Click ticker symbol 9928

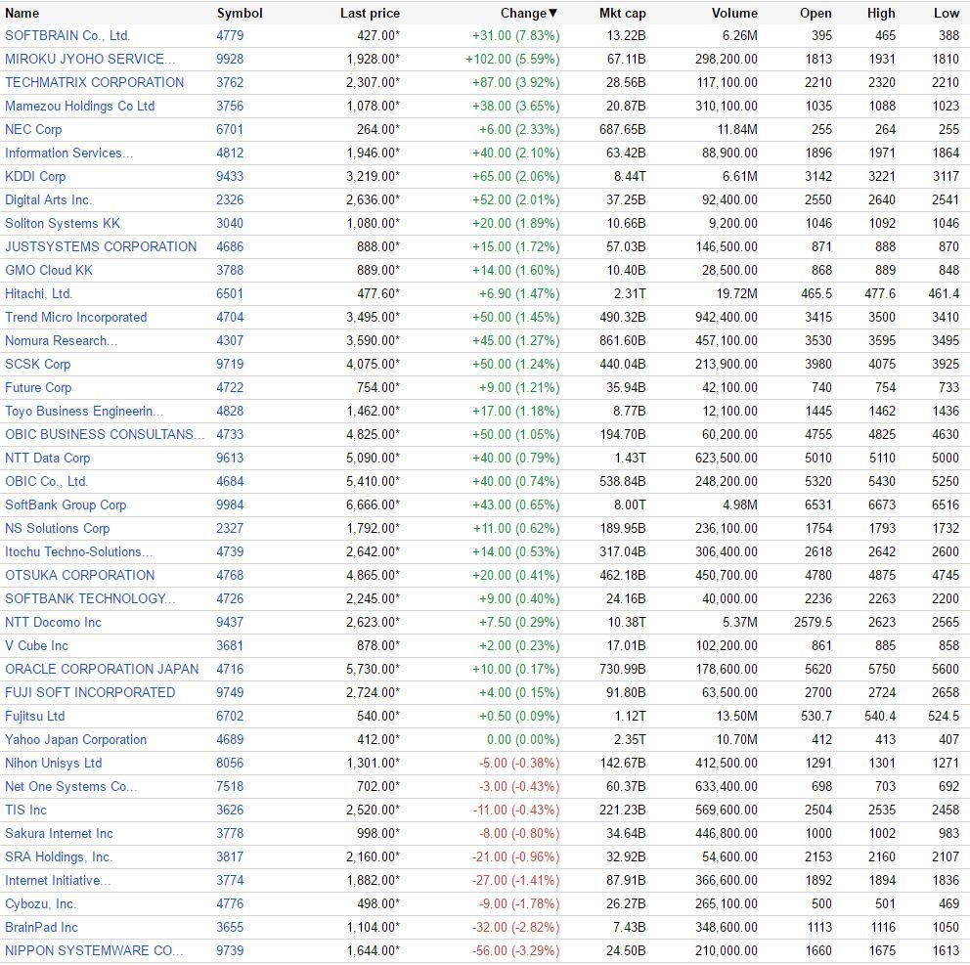click(230, 60)
